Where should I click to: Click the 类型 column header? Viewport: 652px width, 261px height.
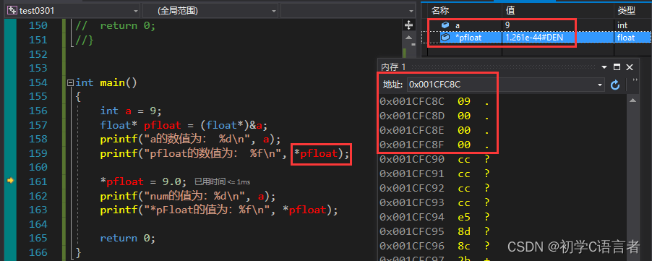click(x=626, y=11)
